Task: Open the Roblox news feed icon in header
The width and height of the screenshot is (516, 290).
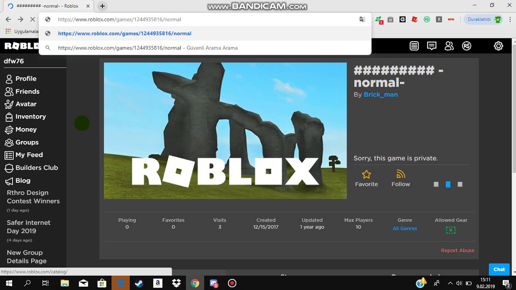Action: pos(414,46)
